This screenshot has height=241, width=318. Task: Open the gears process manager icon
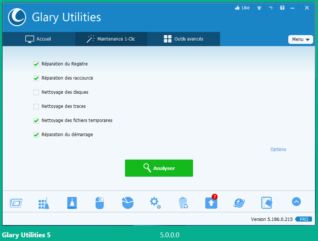(x=155, y=203)
